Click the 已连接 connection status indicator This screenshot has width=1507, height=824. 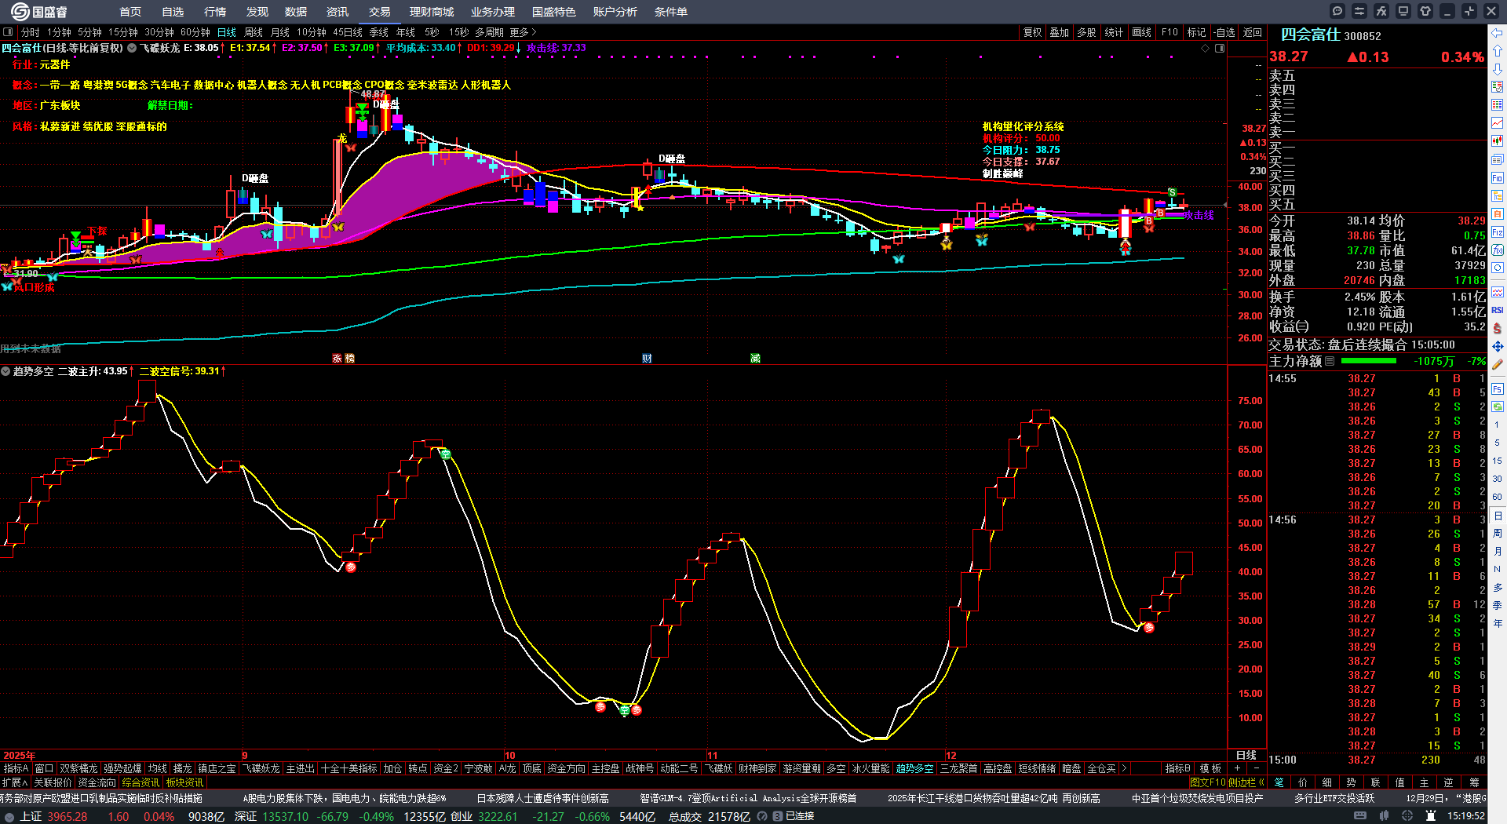tap(794, 817)
